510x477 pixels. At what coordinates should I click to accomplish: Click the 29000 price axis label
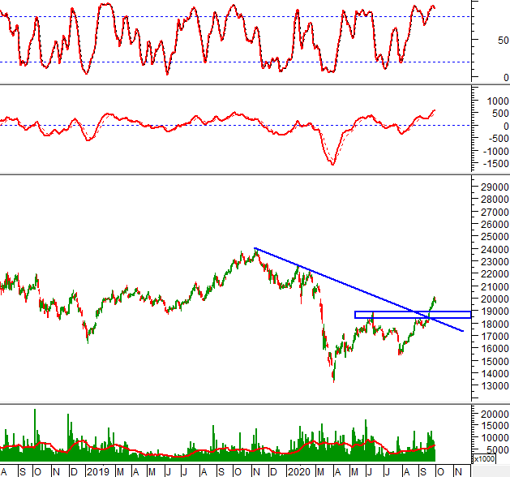[x=490, y=187]
